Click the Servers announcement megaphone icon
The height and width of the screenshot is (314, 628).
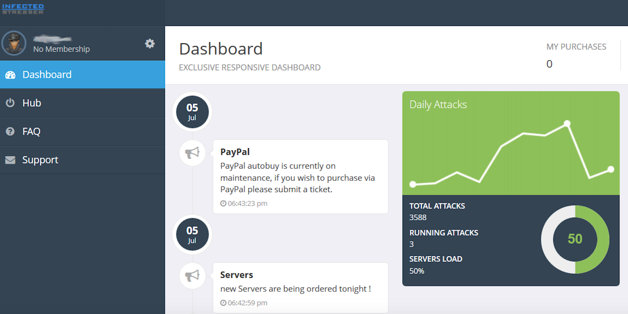click(192, 276)
